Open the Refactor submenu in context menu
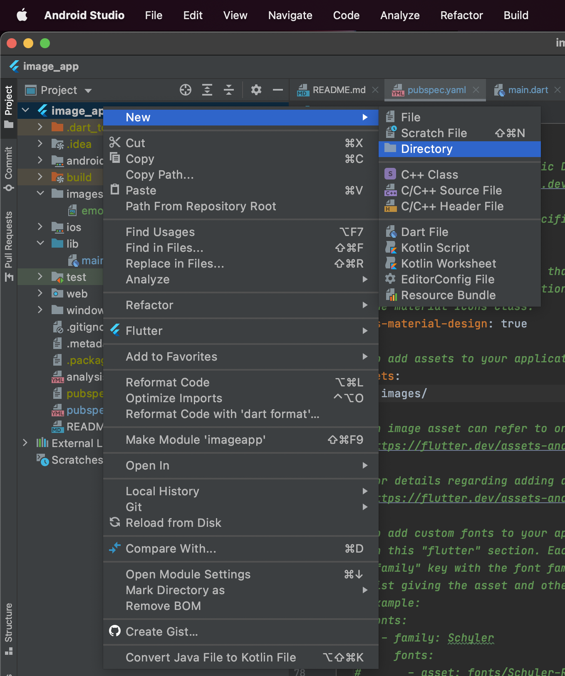Image resolution: width=565 pixels, height=676 pixels. tap(240, 305)
